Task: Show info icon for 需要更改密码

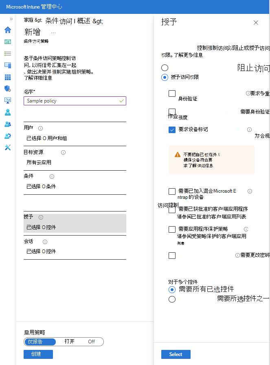Action: pyautogui.click(x=237, y=255)
